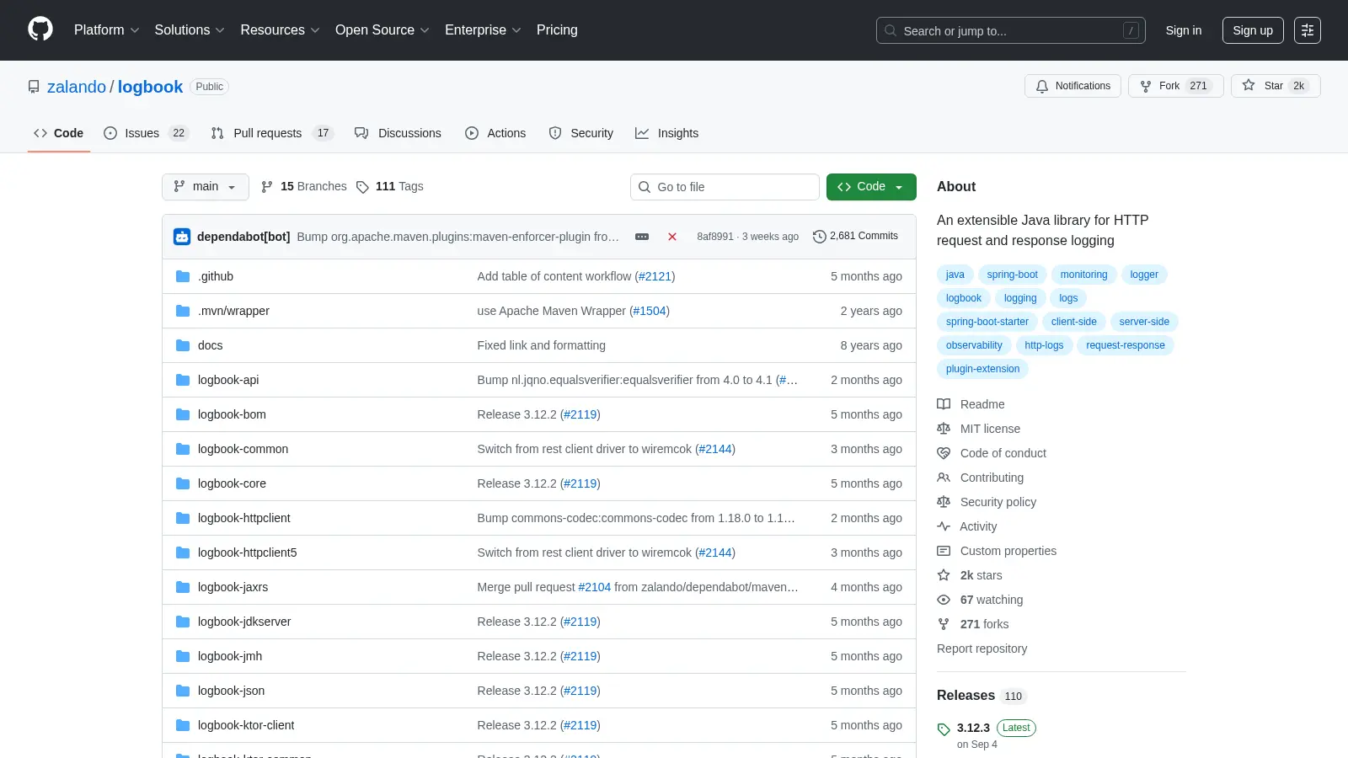This screenshot has width=1348, height=758.
Task: Switch to the Pull requests tab
Action: point(272,133)
